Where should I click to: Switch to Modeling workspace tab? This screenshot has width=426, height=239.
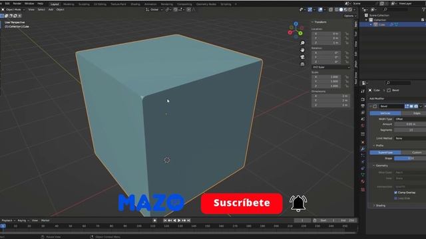(x=69, y=4)
